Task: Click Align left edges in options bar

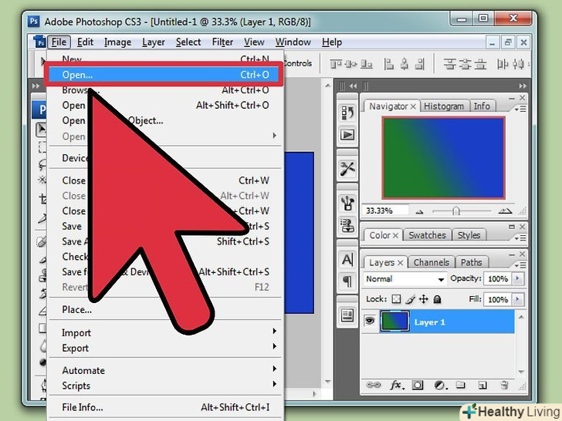Action: click(x=389, y=64)
